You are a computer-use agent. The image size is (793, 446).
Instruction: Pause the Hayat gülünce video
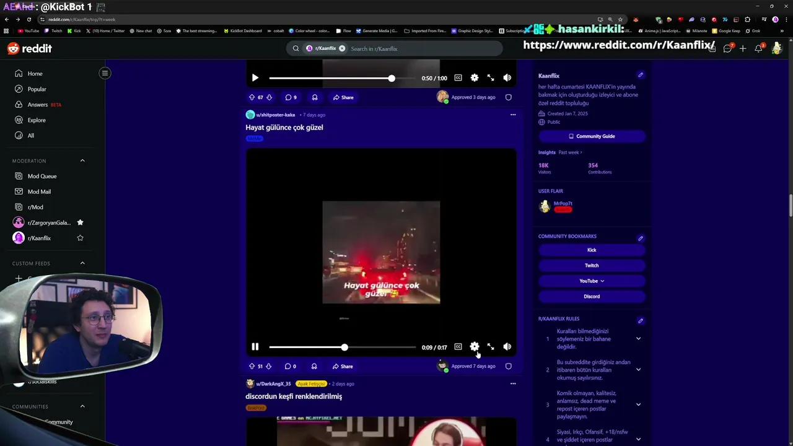click(255, 347)
